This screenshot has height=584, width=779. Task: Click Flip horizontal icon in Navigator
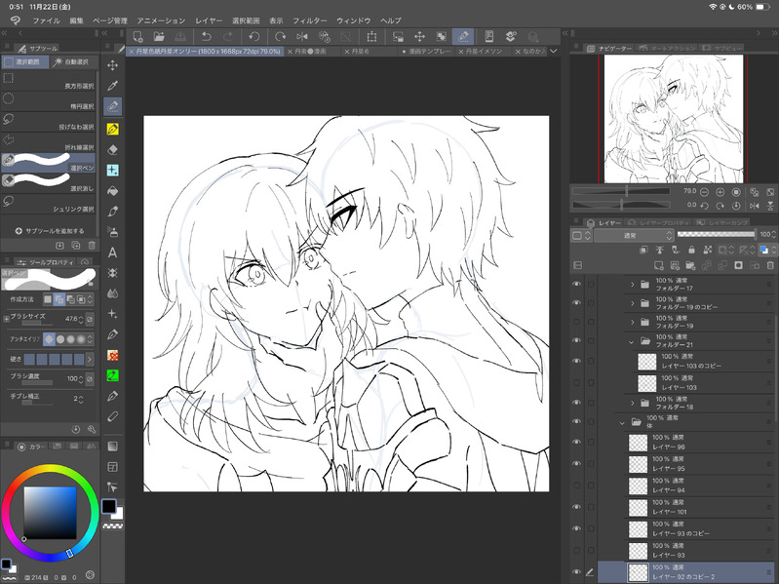point(755,205)
